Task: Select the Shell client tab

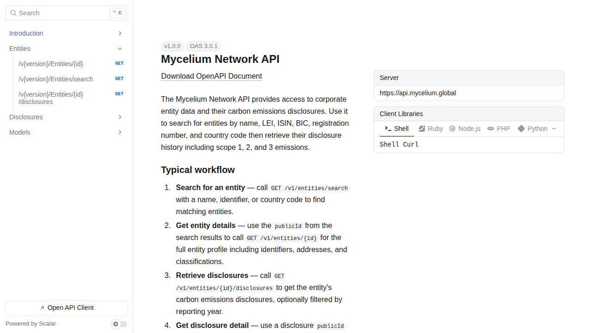Action: [397, 129]
